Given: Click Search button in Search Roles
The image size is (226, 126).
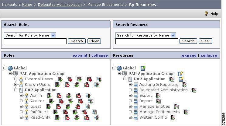Looking at the screenshot, I should pyautogui.click(x=77, y=41).
